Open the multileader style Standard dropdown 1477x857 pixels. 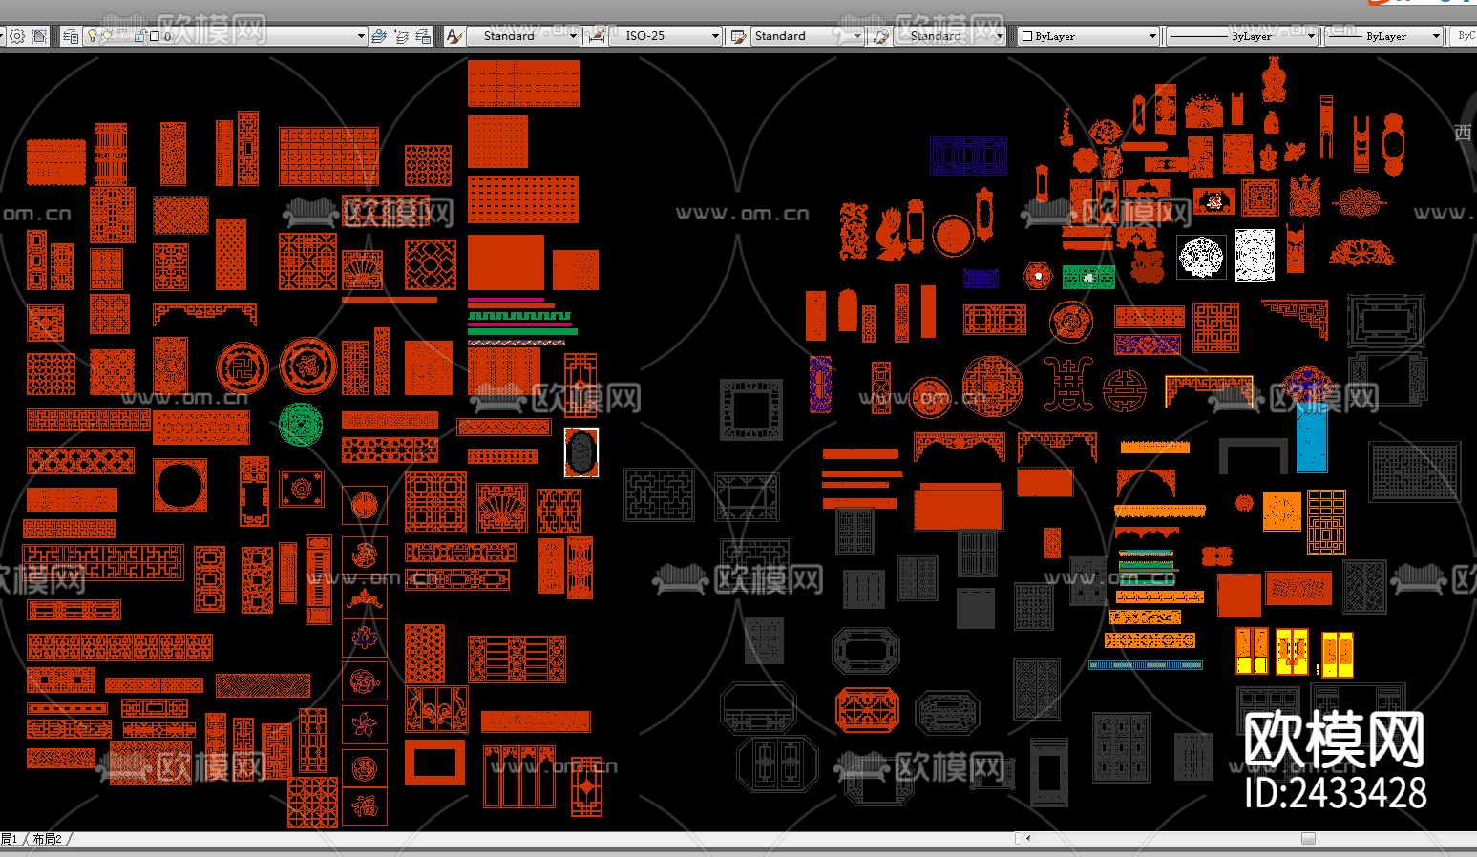(1000, 36)
